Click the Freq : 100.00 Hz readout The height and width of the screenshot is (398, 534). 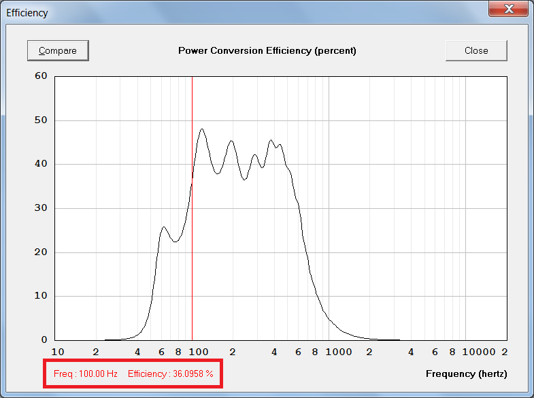[x=86, y=374]
